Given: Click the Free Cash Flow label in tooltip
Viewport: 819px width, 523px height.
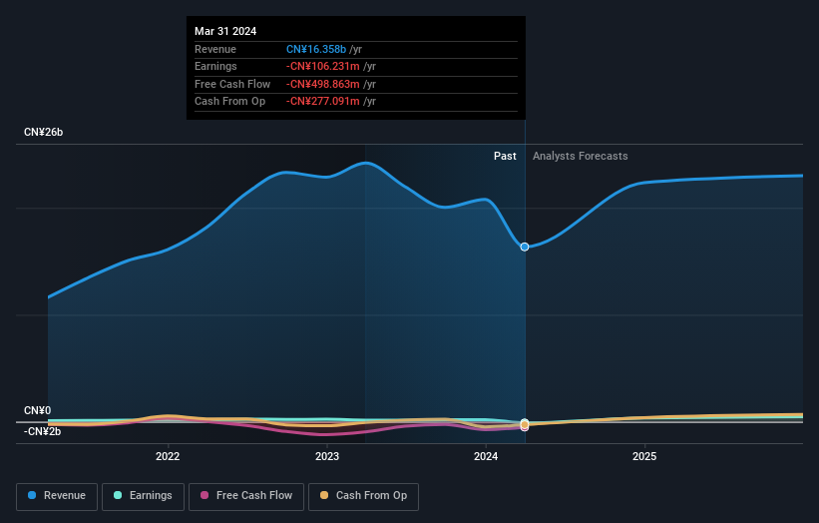Looking at the screenshot, I should [x=232, y=84].
